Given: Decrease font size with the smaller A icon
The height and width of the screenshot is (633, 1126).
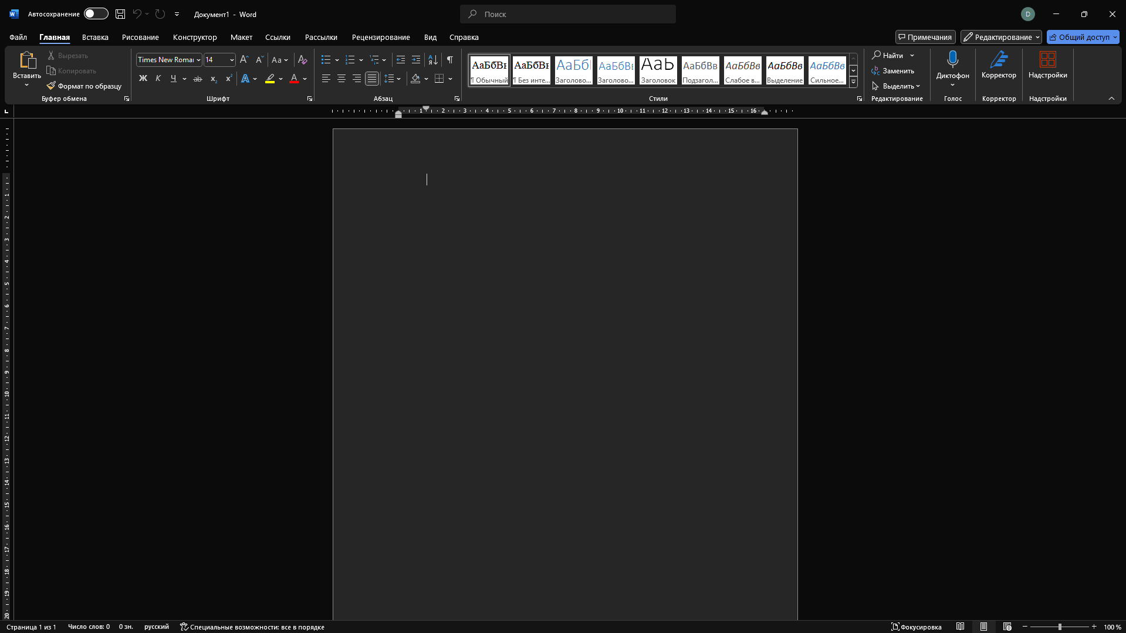Looking at the screenshot, I should pyautogui.click(x=259, y=60).
